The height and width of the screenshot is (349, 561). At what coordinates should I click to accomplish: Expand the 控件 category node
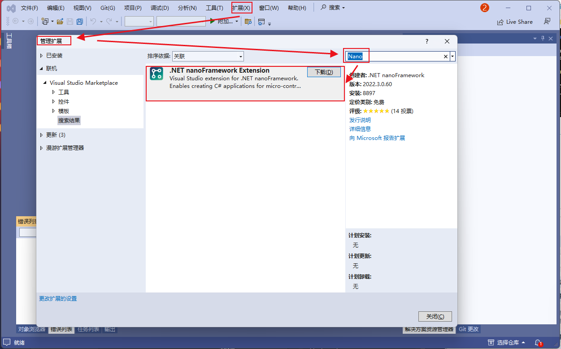(54, 101)
